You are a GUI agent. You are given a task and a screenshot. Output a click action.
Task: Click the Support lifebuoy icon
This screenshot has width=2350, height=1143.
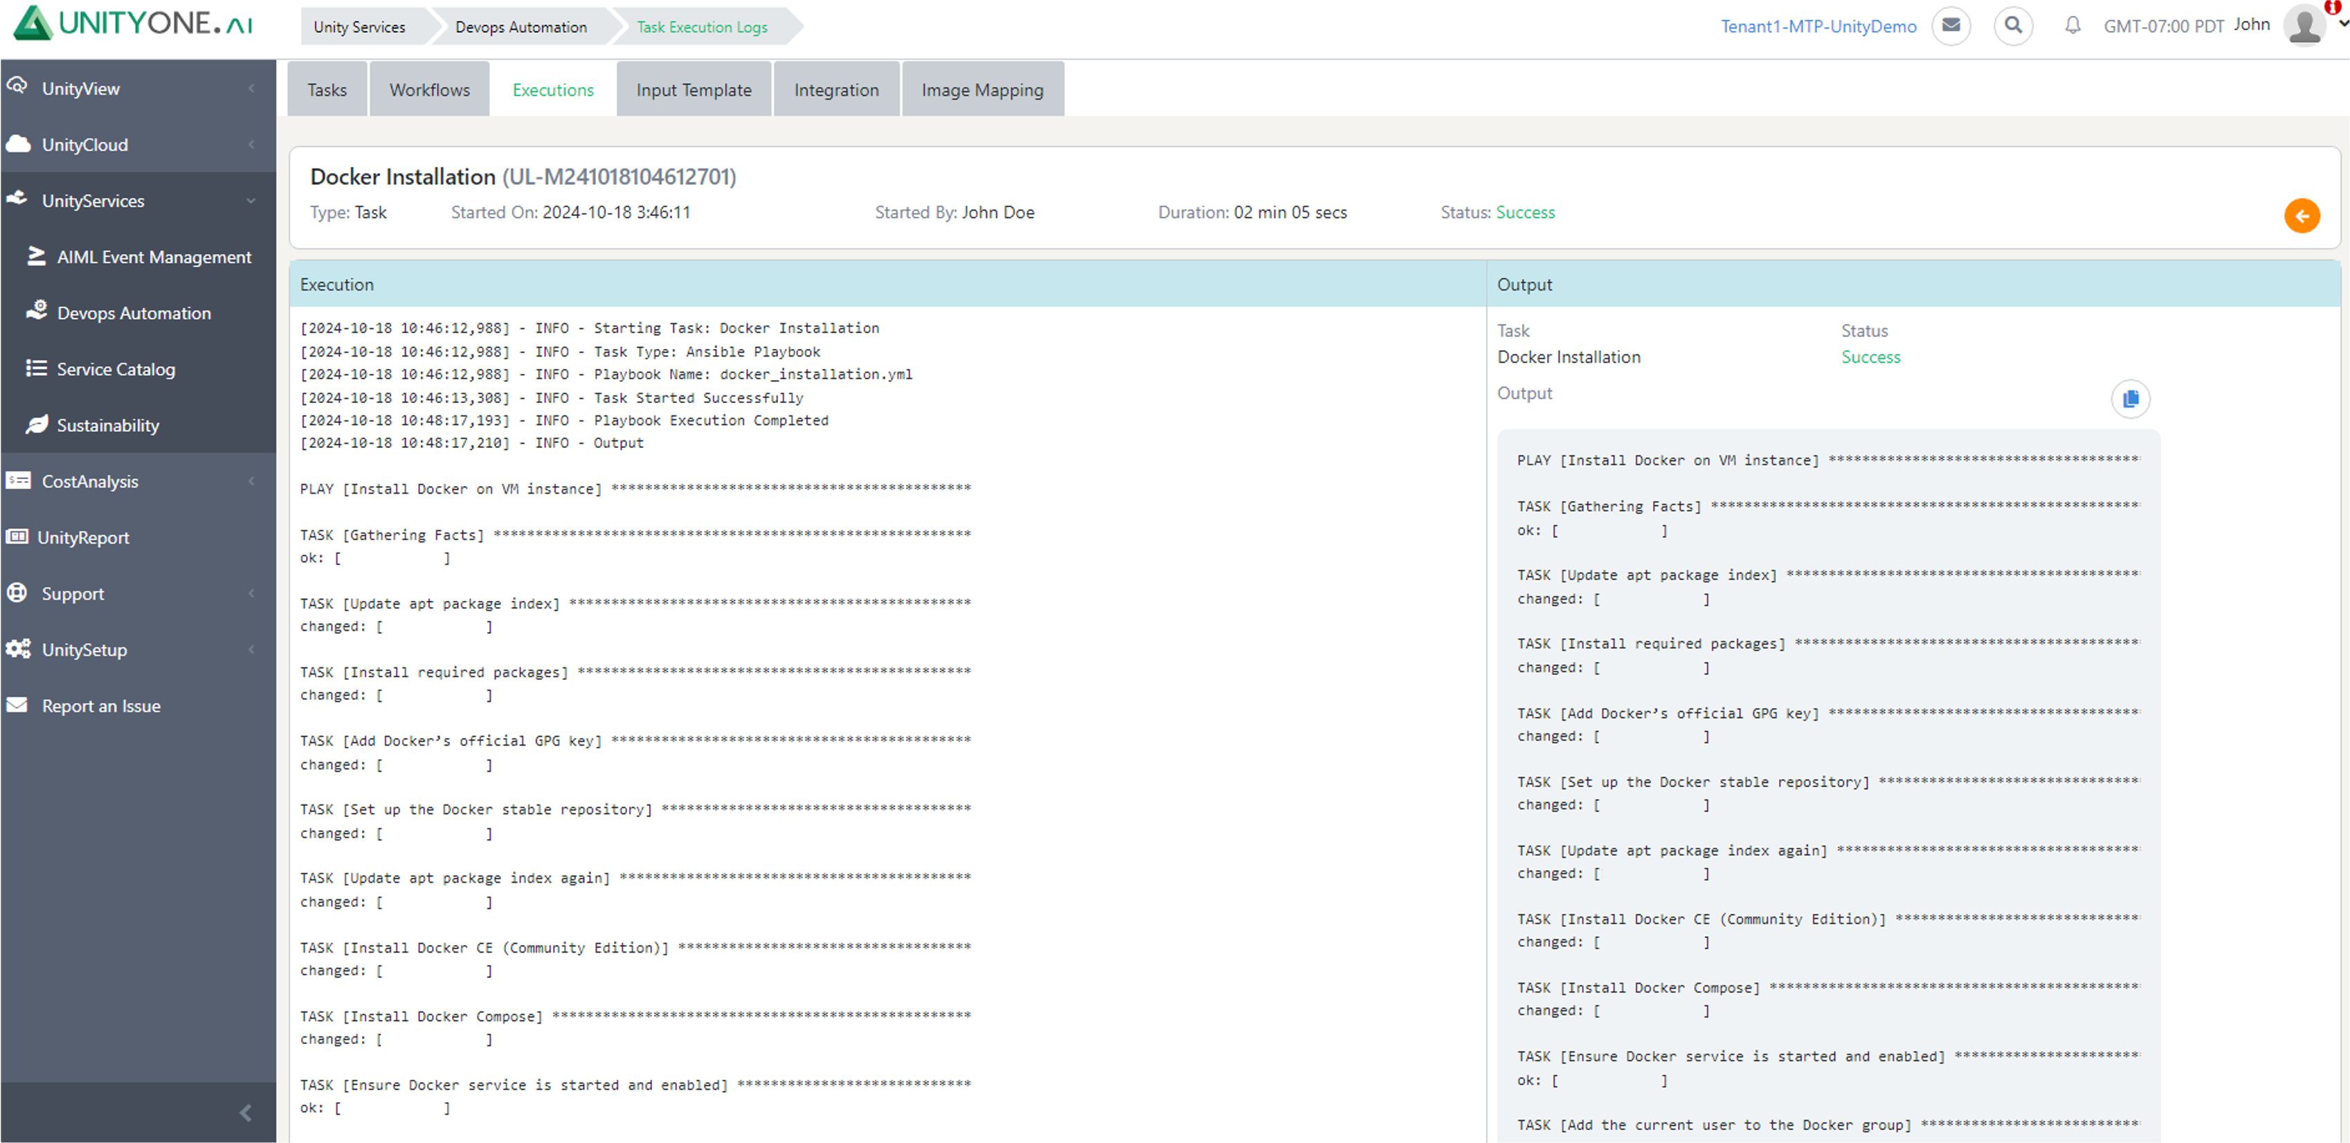click(17, 593)
